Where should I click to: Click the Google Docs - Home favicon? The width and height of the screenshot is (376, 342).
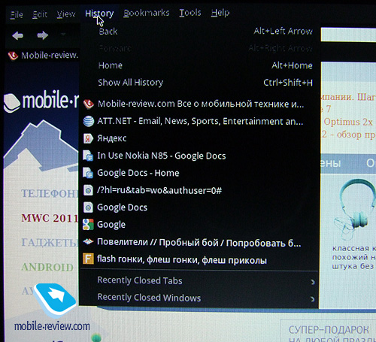tap(88, 173)
